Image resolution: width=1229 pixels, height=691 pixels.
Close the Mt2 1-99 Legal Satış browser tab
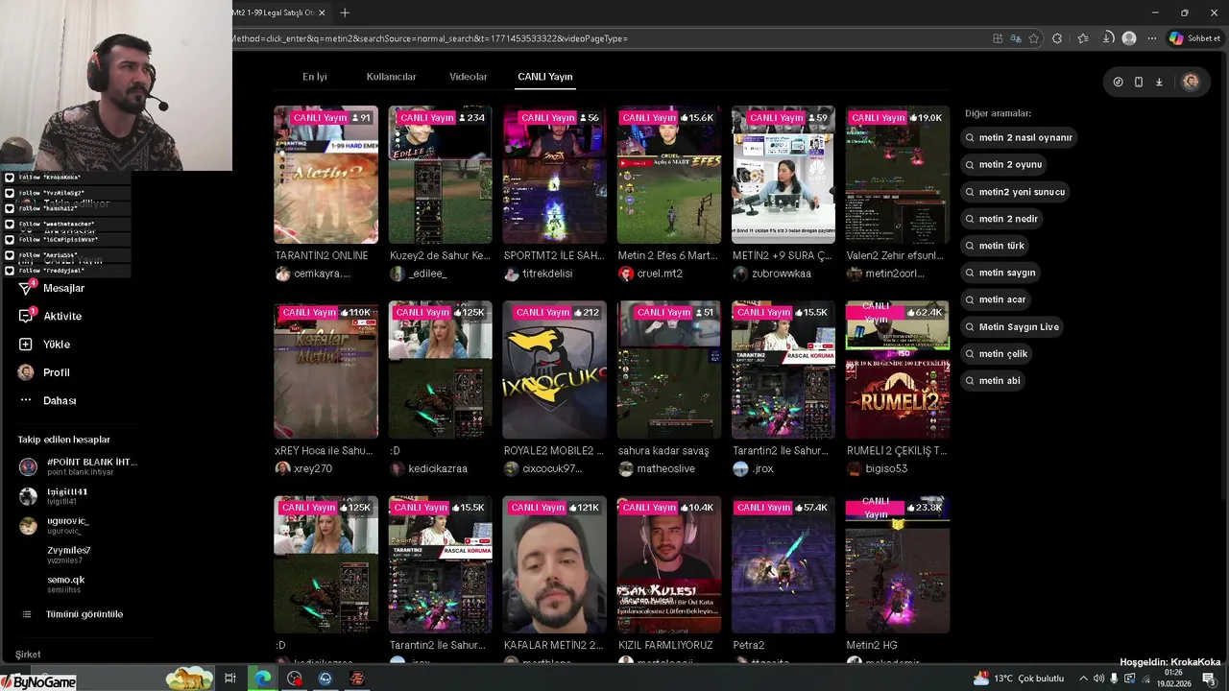pos(322,12)
